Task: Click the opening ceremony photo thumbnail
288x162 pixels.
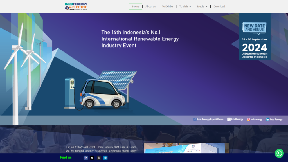Action: (x=187, y=148)
